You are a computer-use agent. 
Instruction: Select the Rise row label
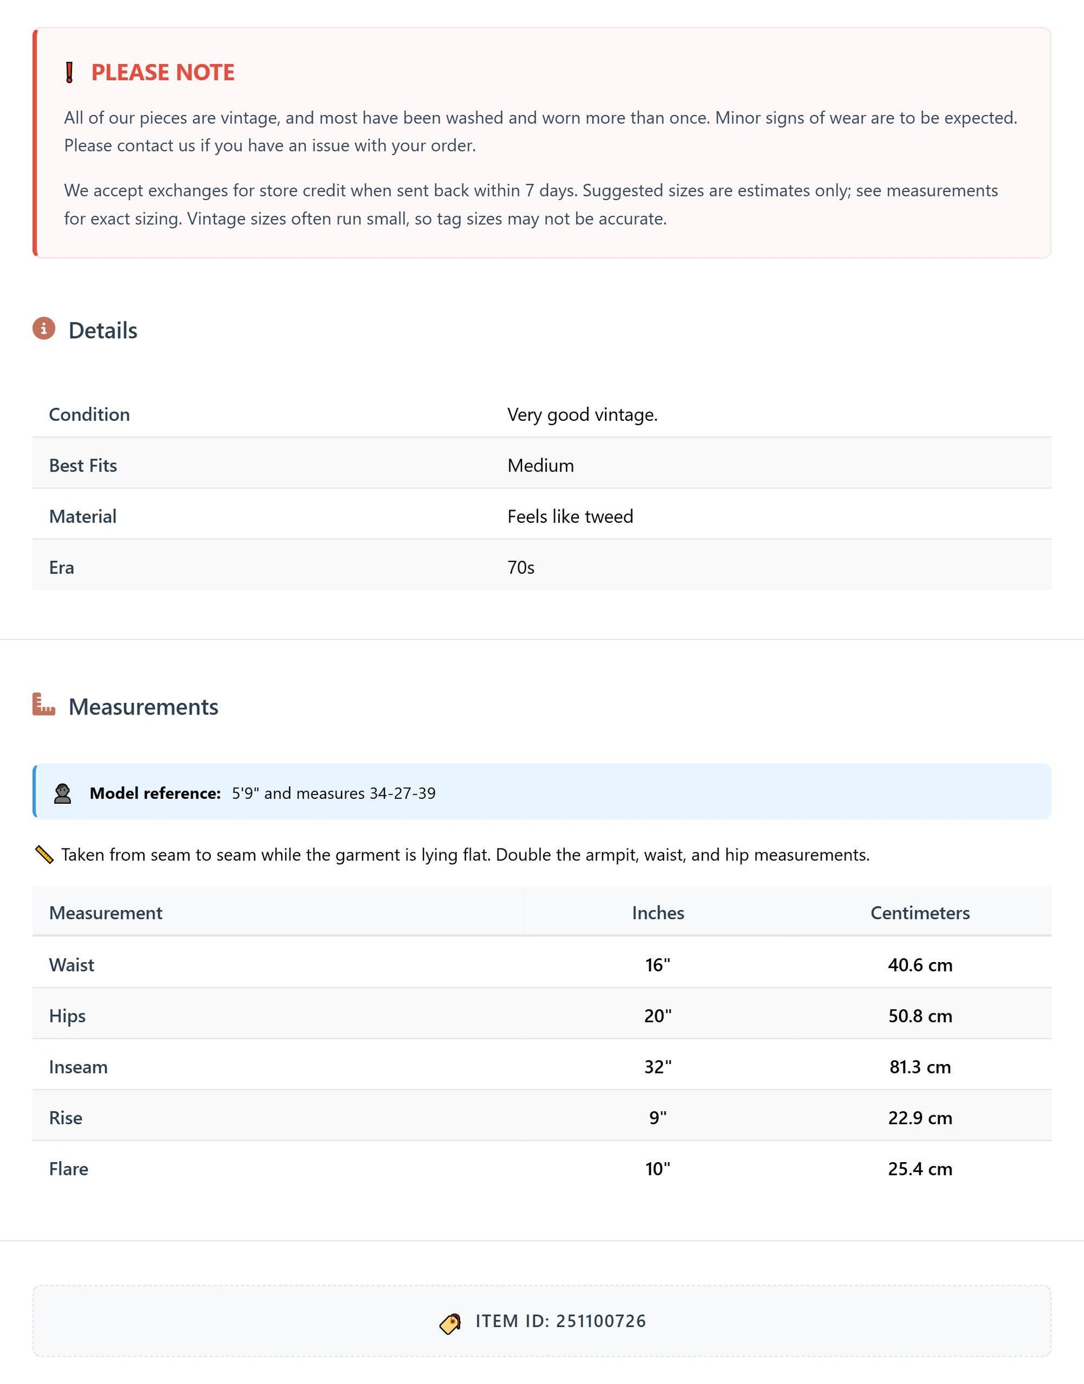pos(66,1117)
